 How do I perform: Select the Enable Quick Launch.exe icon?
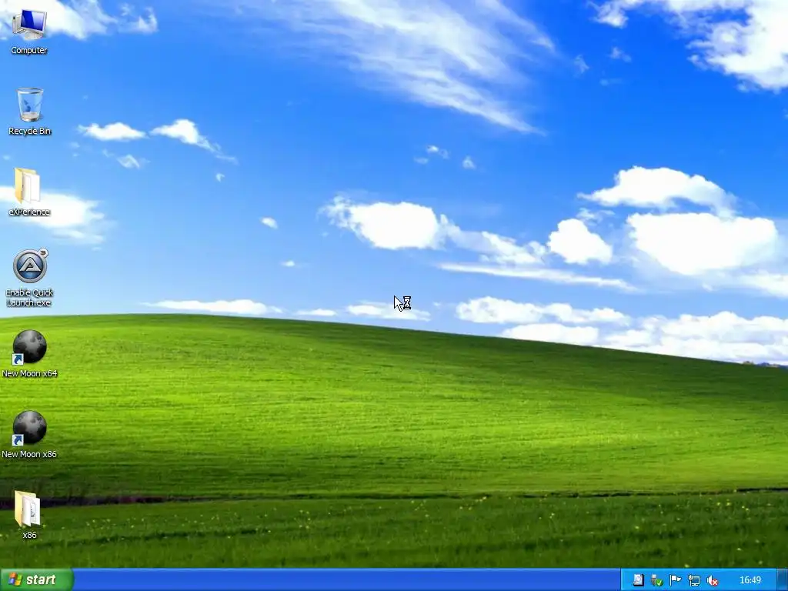29,277
